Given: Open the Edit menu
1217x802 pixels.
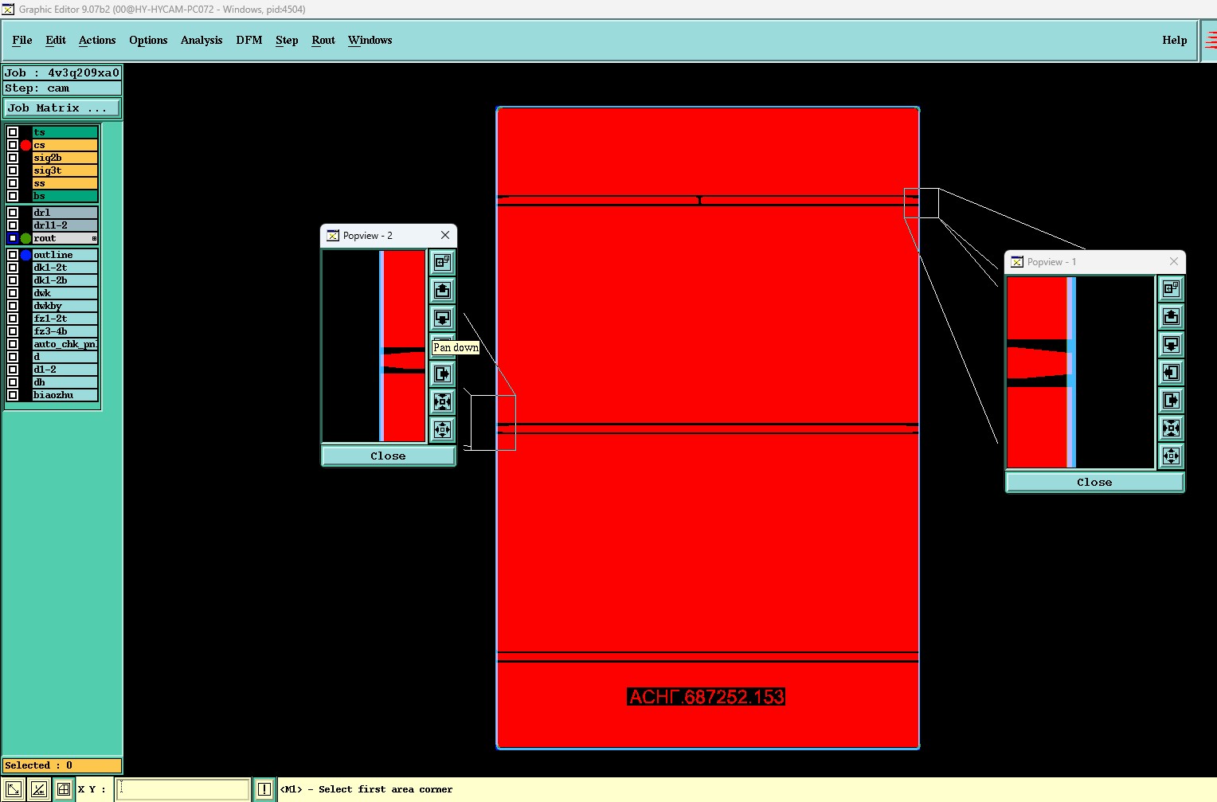Looking at the screenshot, I should point(56,40).
